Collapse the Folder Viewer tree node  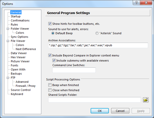(8, 29)
